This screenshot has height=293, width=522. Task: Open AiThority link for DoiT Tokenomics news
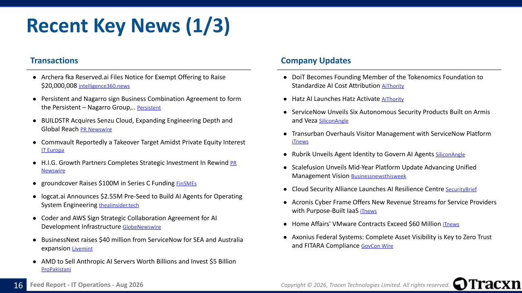393,86
